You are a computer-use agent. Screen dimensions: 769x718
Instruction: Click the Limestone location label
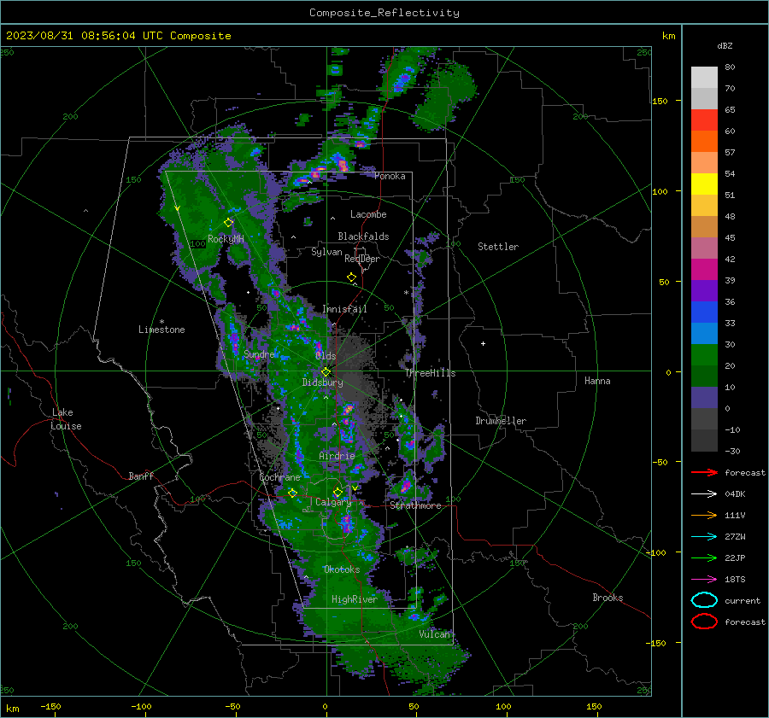coord(161,330)
